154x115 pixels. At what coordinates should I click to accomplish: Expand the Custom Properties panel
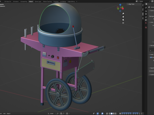click(x=150, y=74)
